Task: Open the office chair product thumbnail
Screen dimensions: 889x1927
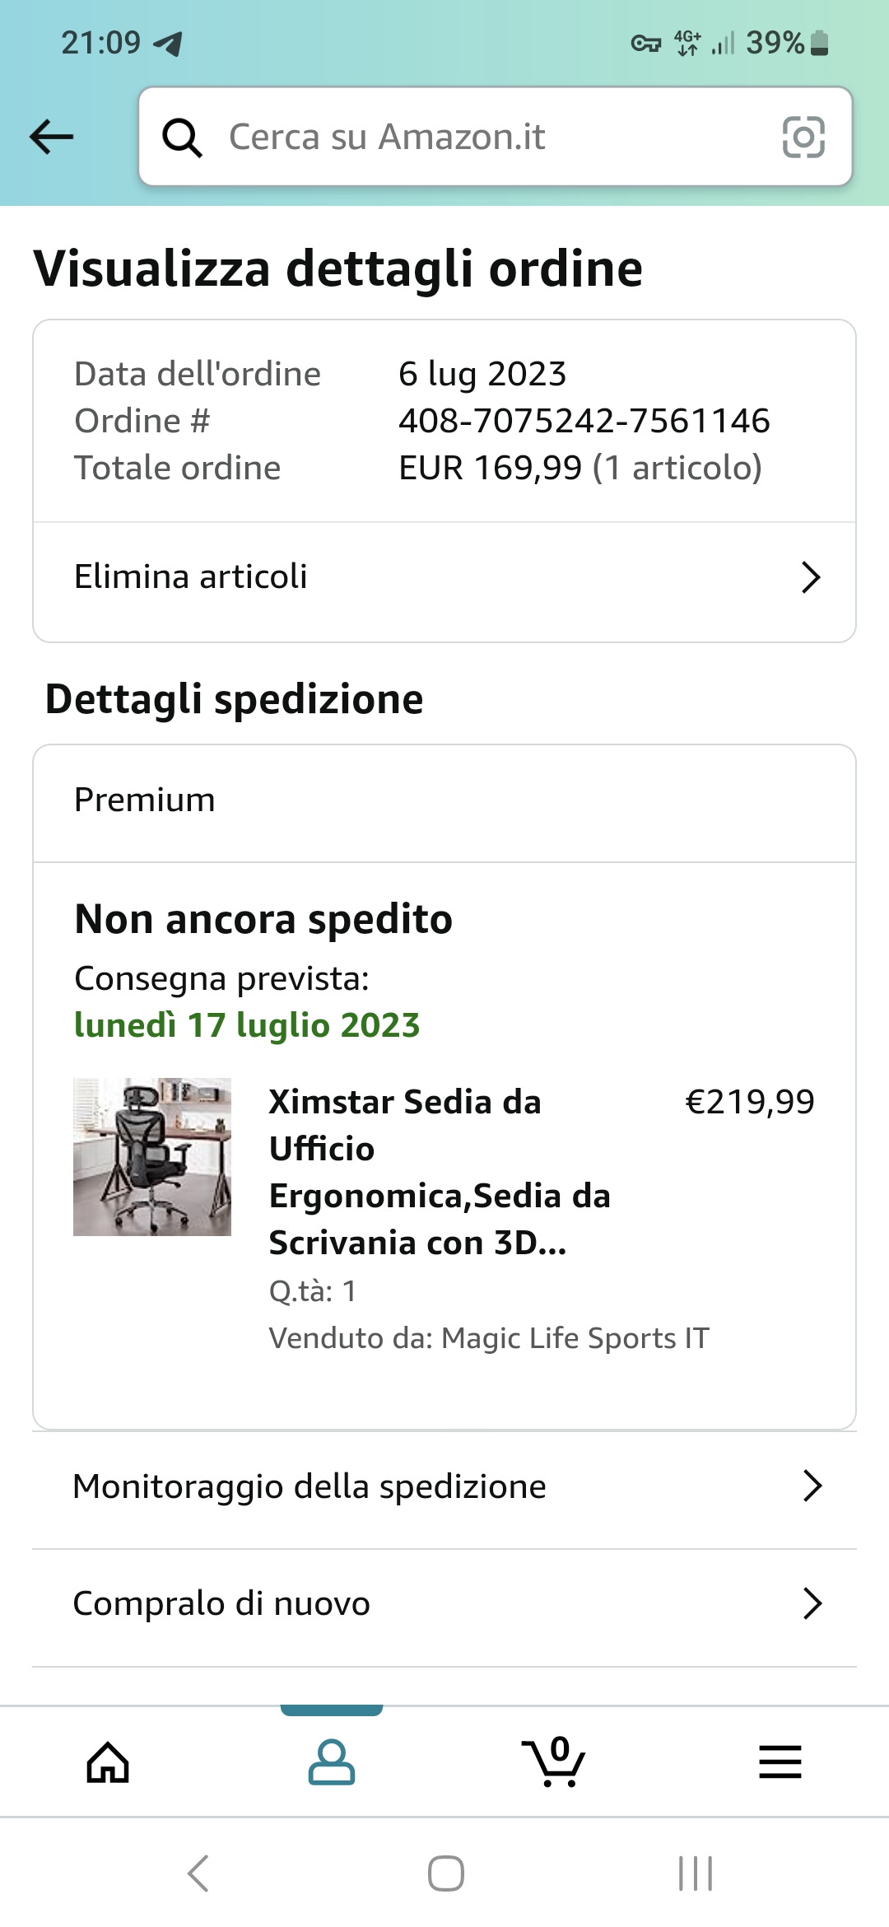Action: click(152, 1156)
